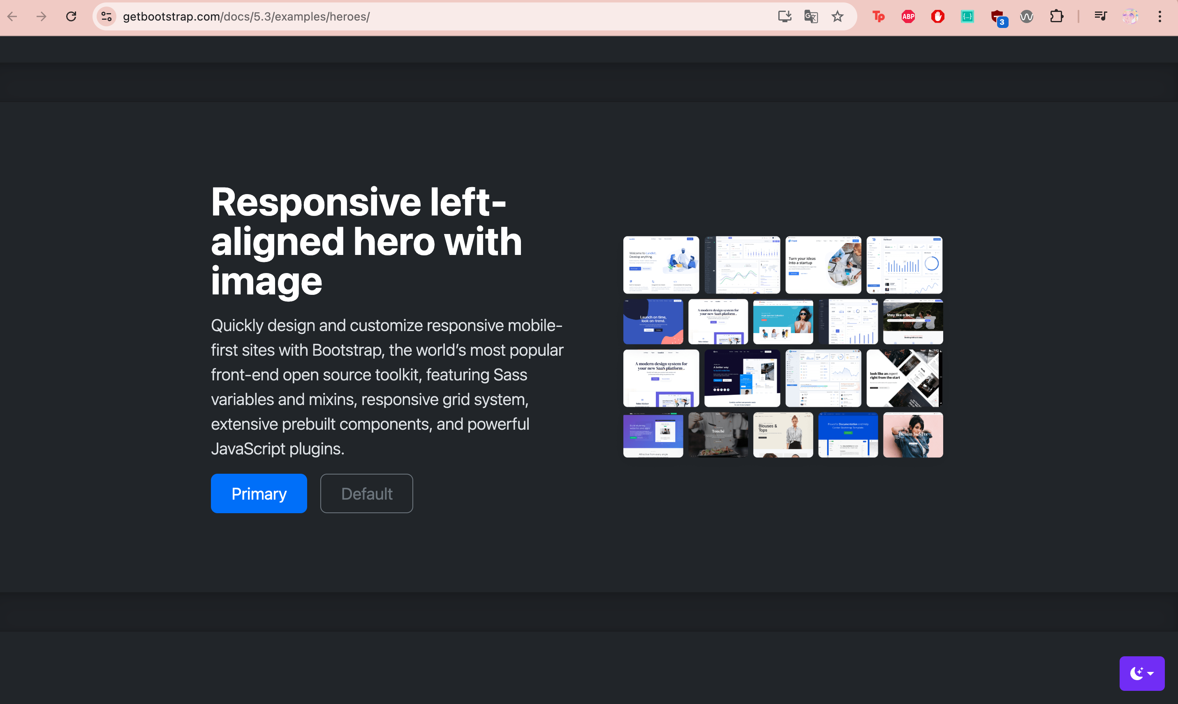Click the blue Primary button

tap(259, 493)
